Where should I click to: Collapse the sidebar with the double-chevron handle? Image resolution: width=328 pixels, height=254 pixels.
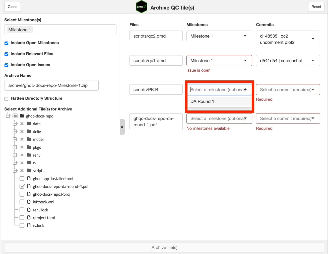pyautogui.click(x=122, y=127)
